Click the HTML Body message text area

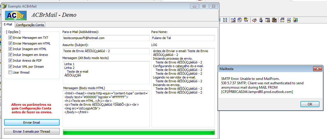click(x=106, y=109)
